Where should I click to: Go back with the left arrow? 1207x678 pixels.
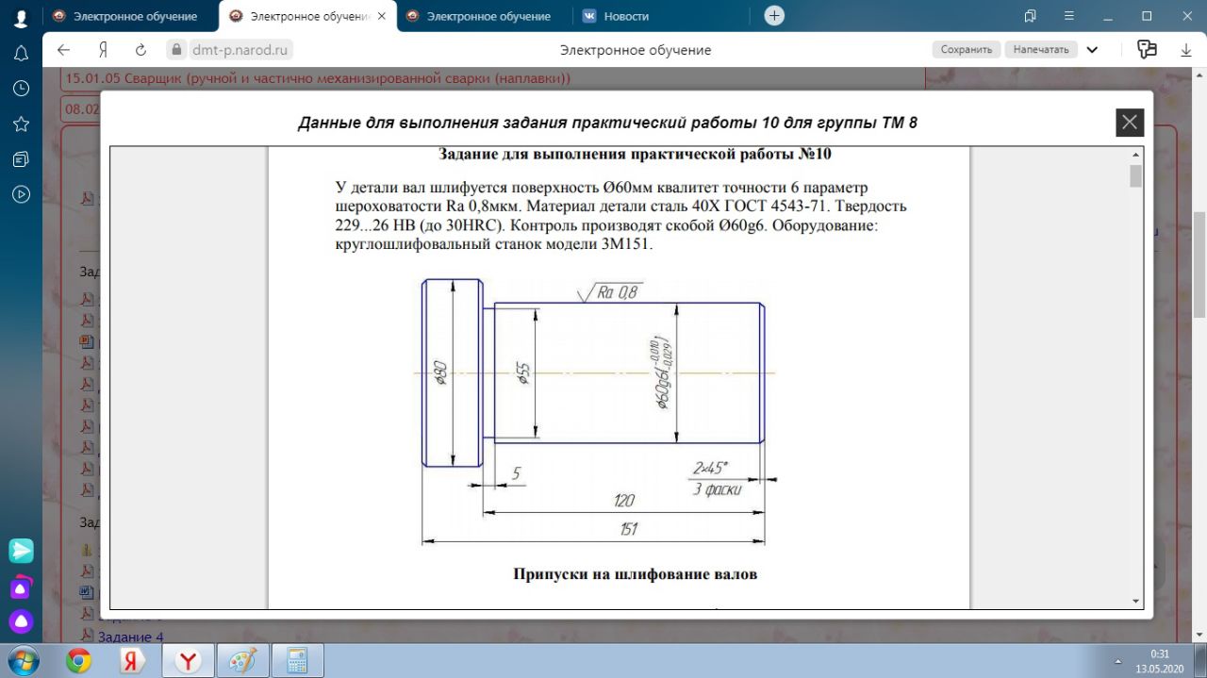[x=63, y=50]
